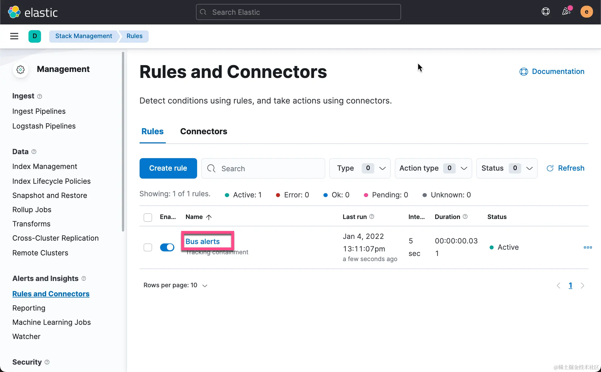This screenshot has height=372, width=601.
Task: Open Index Management in sidebar
Action: tap(45, 166)
